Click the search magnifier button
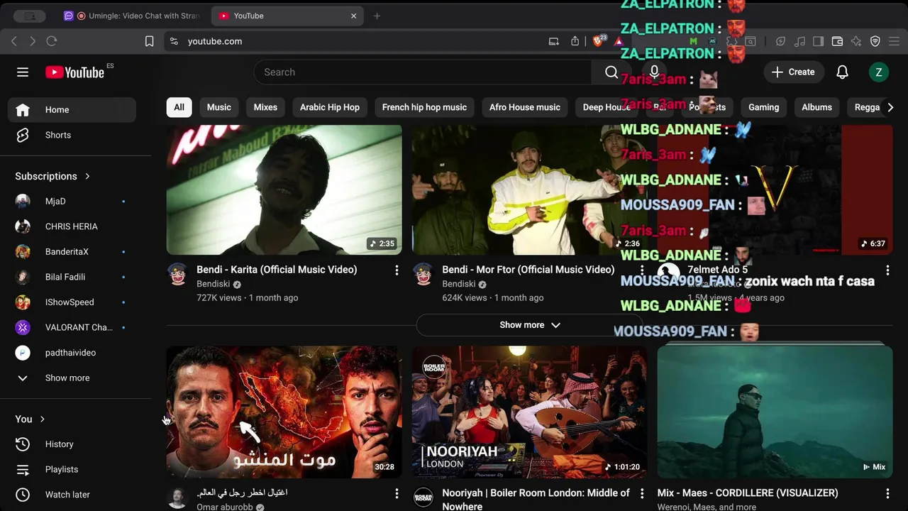Viewport: 908px width, 511px height. pos(611,72)
